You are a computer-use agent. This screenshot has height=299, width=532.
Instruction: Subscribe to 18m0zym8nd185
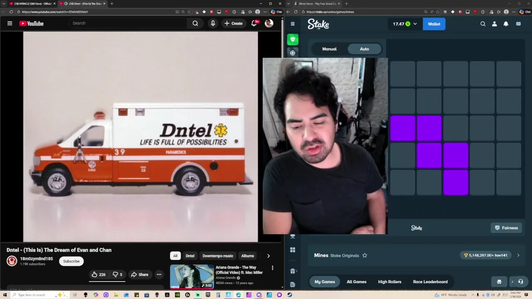[71, 261]
